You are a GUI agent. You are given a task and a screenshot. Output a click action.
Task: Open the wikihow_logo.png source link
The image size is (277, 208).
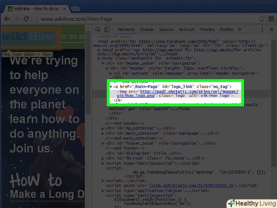pyautogui.click(x=177, y=94)
